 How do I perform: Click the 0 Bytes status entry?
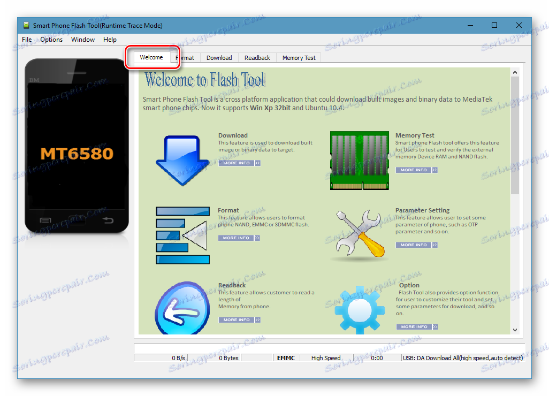(214, 358)
